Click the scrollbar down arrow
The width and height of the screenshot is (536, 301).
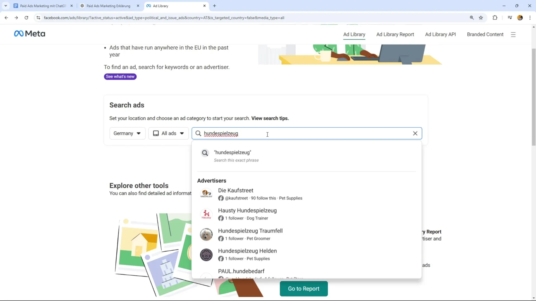click(533, 298)
